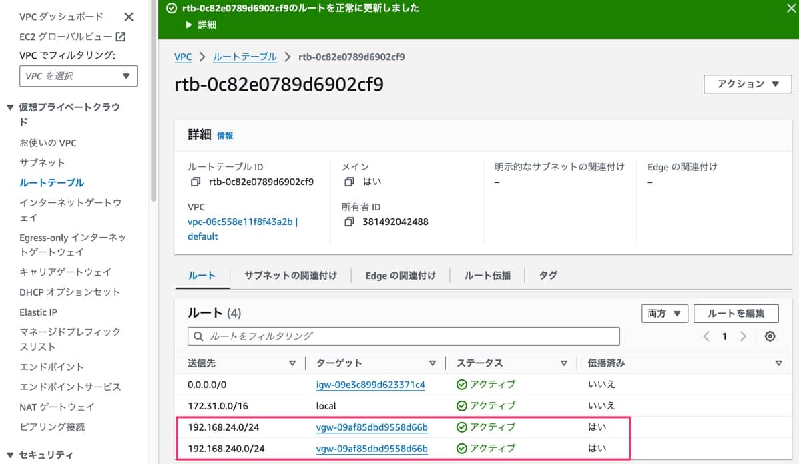Copy the owner ID 381492042488
This screenshot has height=464, width=799.
[x=349, y=222]
